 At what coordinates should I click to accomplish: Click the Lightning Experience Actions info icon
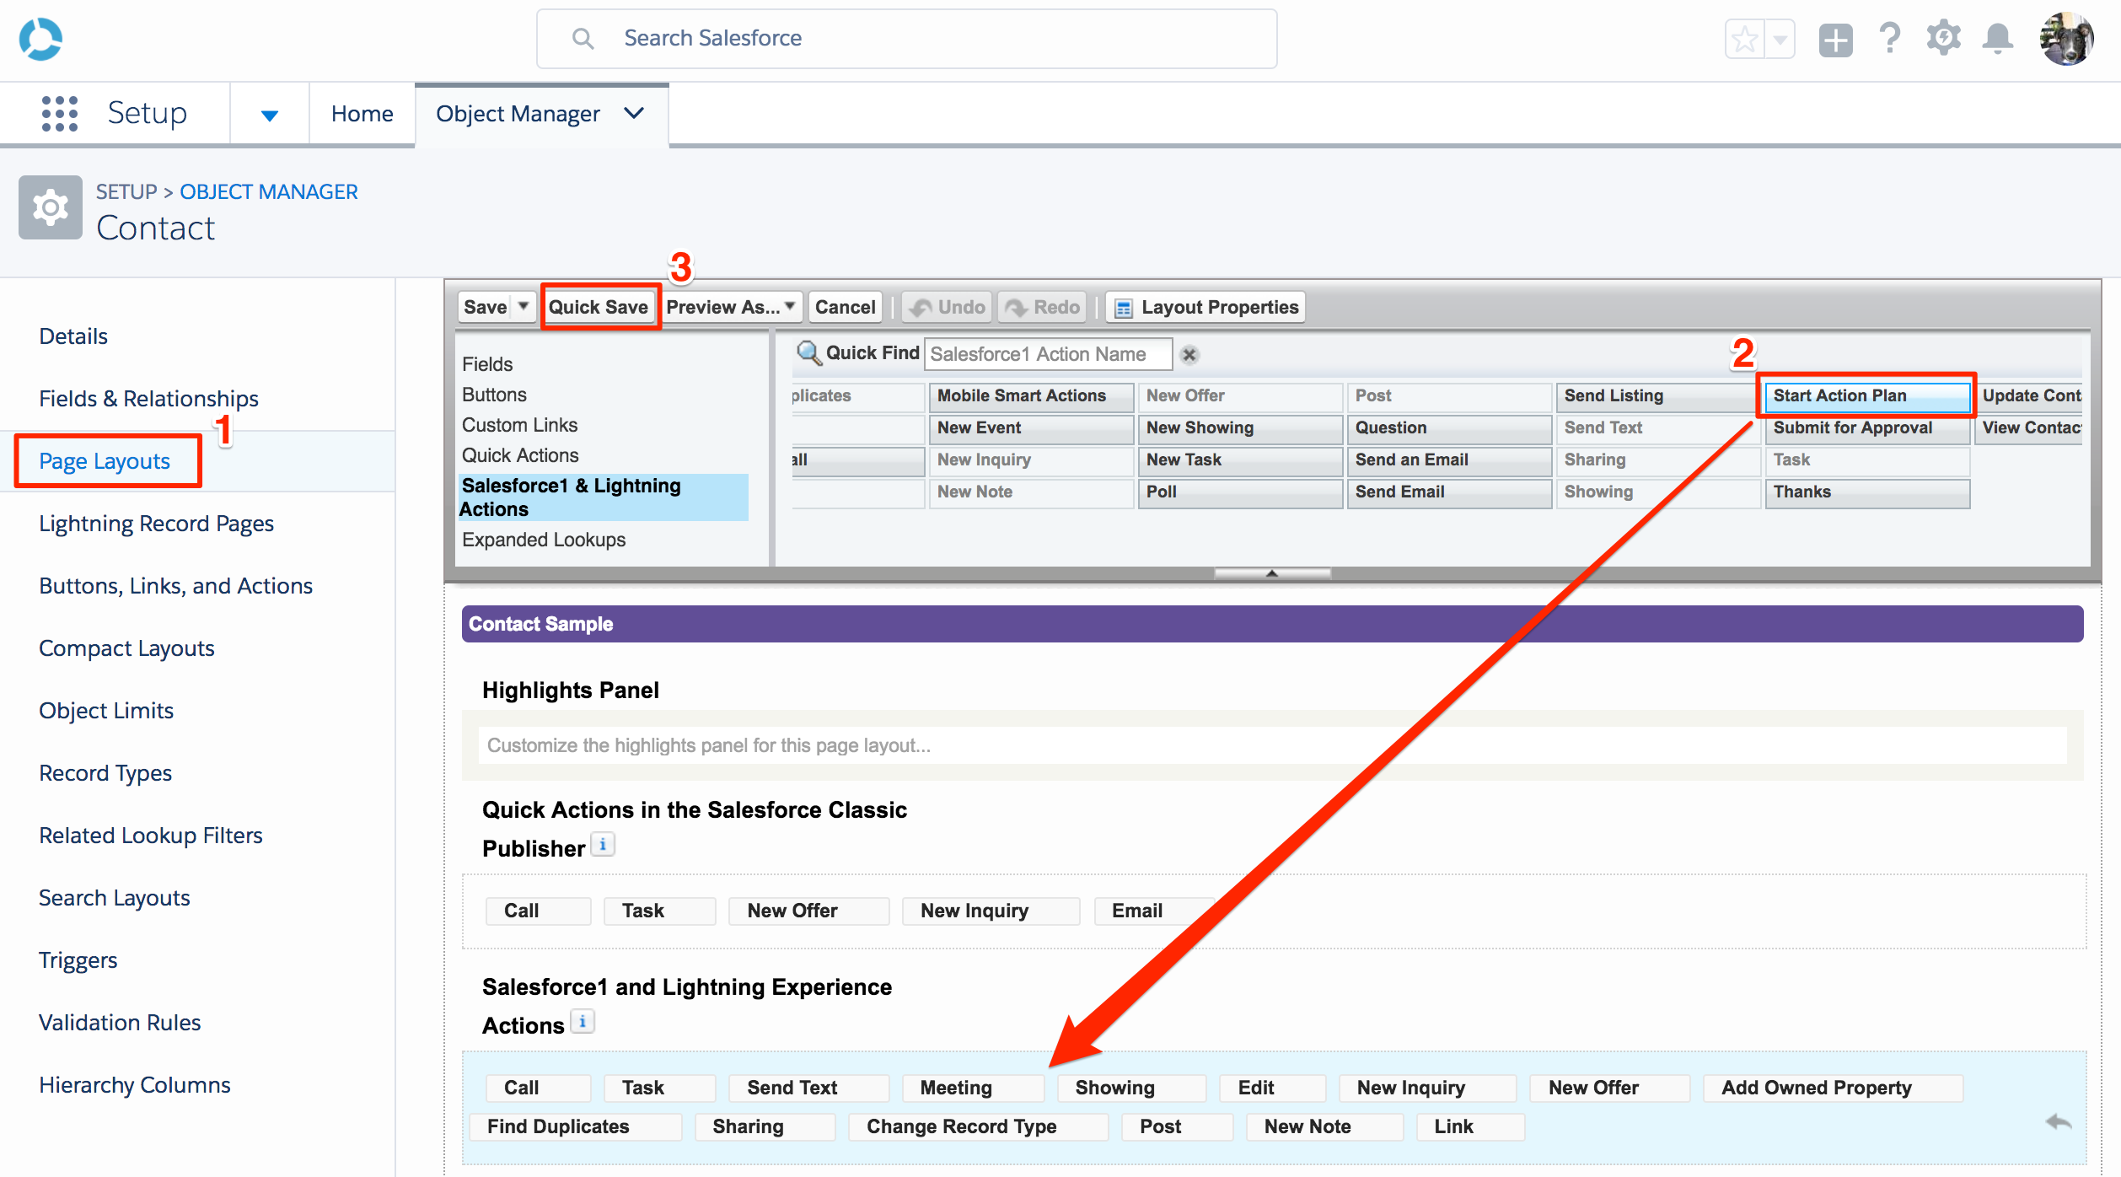click(x=583, y=1021)
